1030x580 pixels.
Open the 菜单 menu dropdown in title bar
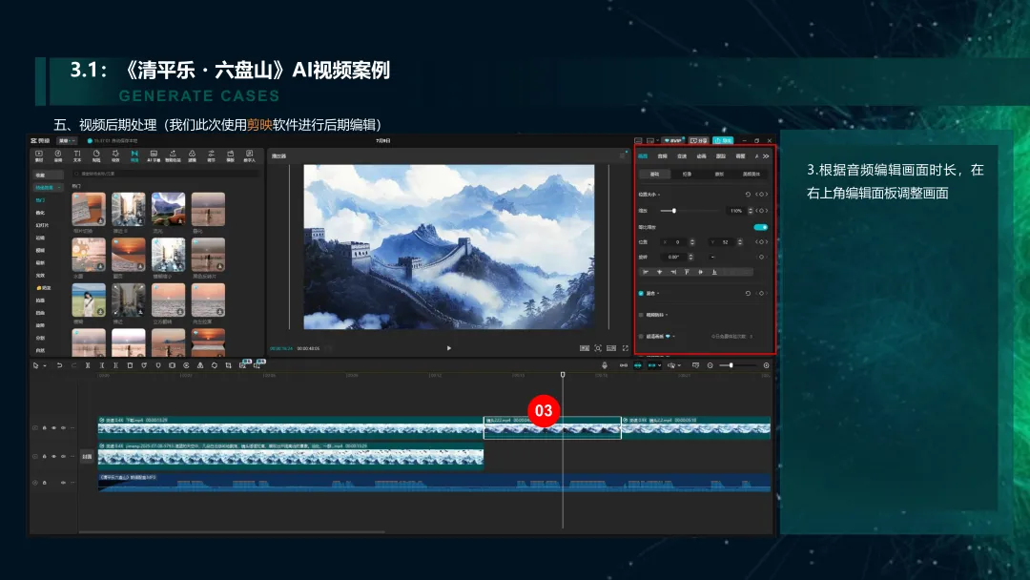click(67, 140)
